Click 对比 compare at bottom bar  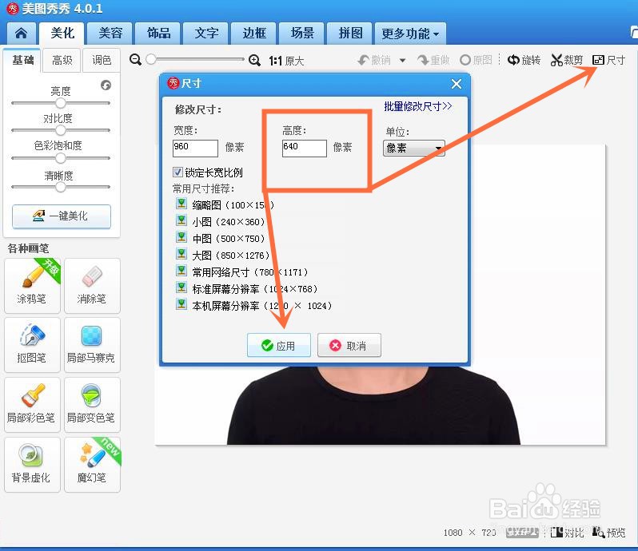click(x=567, y=533)
